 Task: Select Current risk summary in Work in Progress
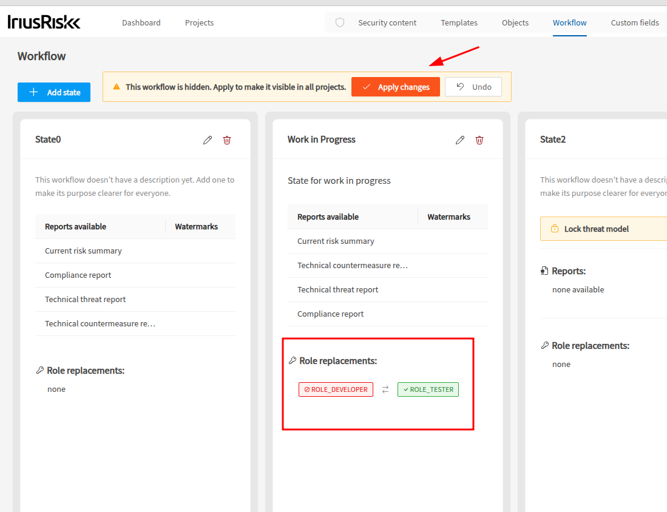point(388,241)
